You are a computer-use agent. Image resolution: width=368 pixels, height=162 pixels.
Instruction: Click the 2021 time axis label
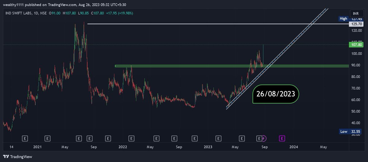(x=37, y=147)
